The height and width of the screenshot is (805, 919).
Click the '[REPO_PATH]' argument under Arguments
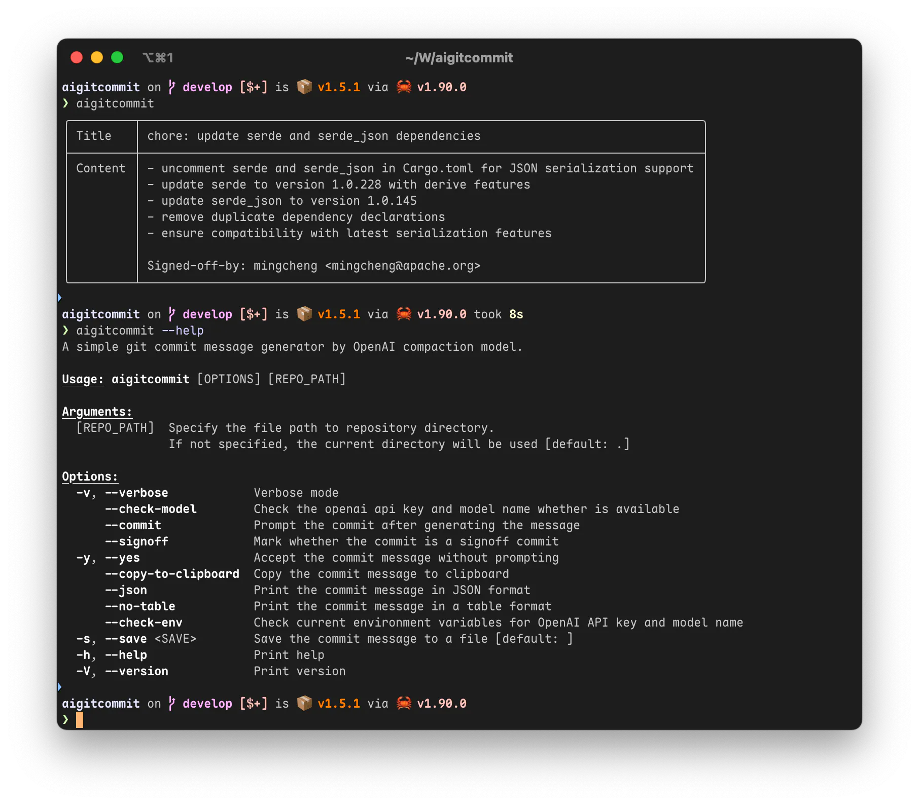(x=115, y=428)
